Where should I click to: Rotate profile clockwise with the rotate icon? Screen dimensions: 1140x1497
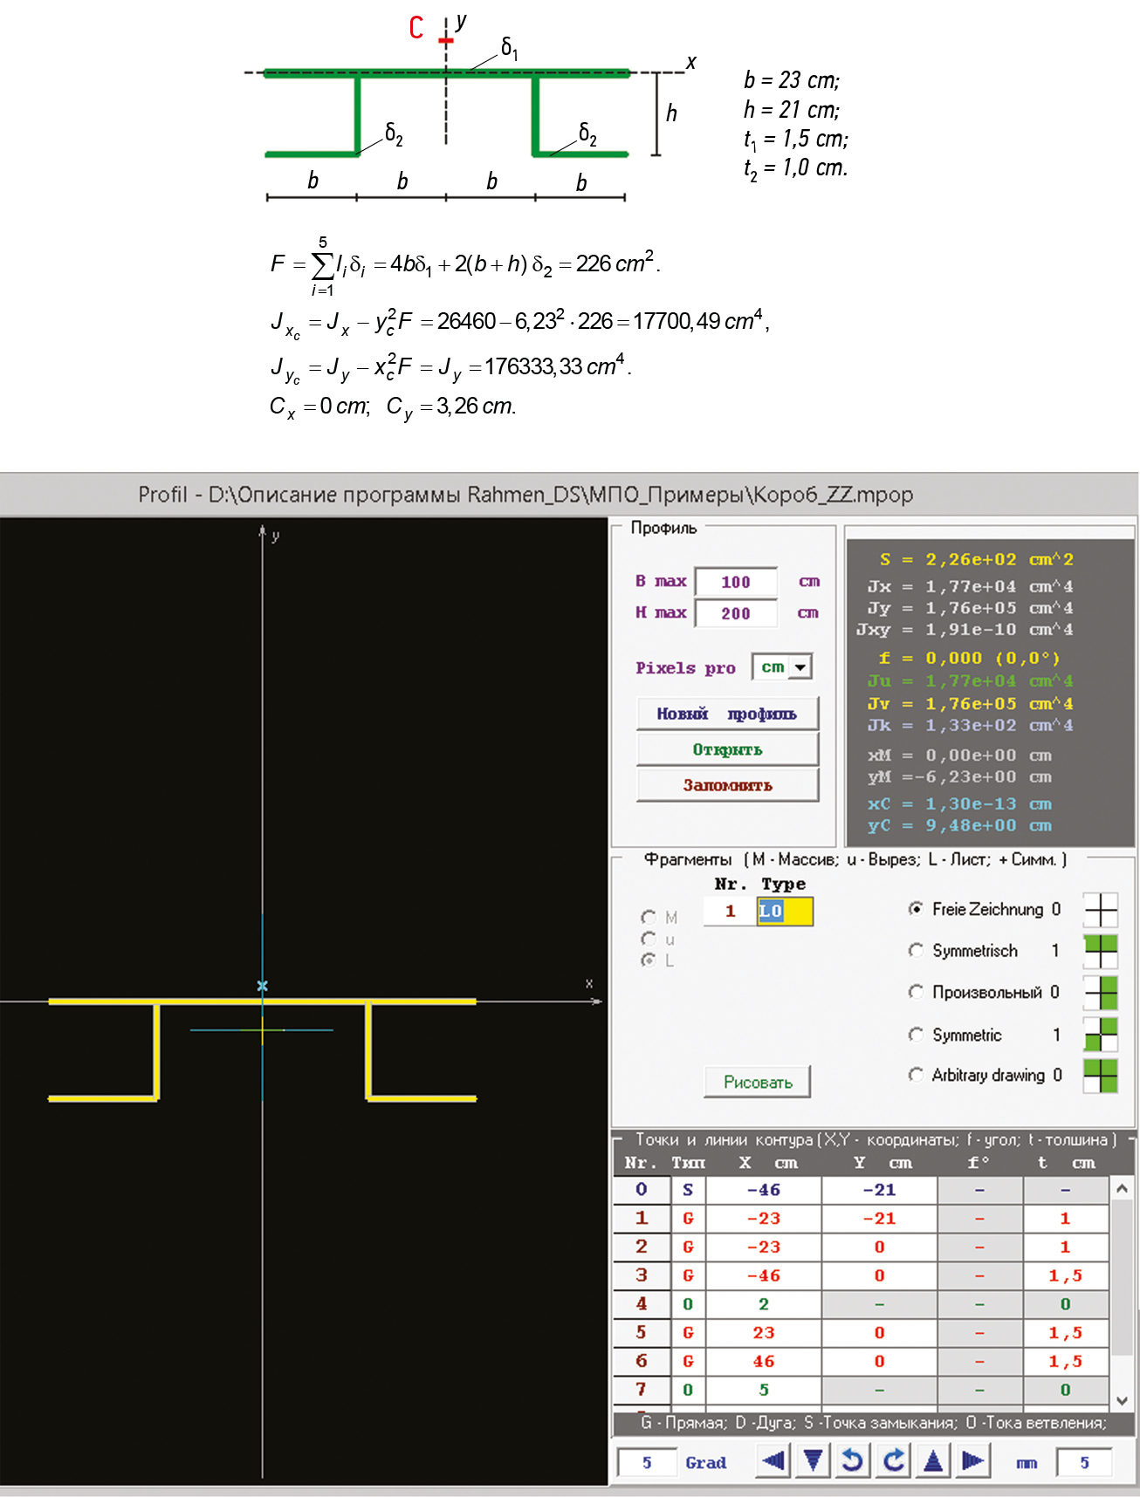[x=893, y=1460]
